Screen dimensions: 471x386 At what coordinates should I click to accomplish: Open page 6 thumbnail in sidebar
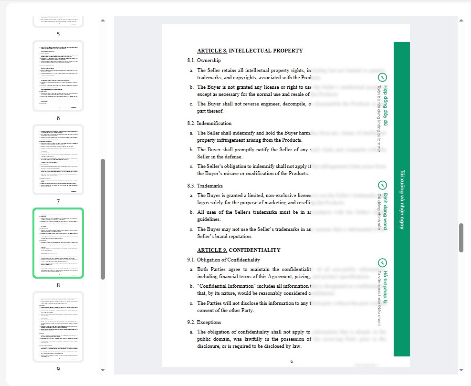click(58, 76)
